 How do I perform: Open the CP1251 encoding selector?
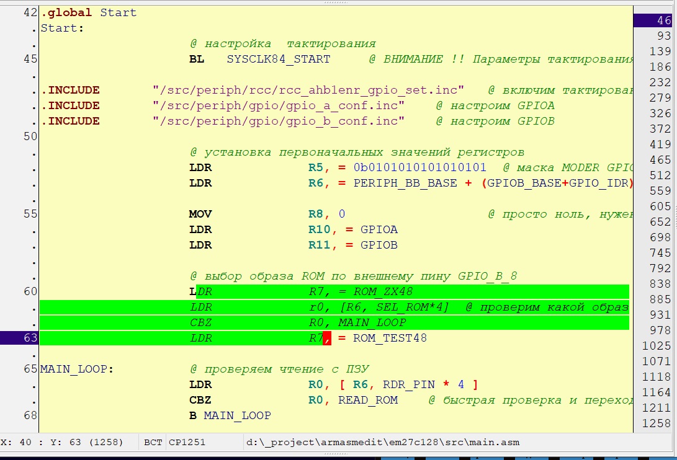pyautogui.click(x=187, y=442)
